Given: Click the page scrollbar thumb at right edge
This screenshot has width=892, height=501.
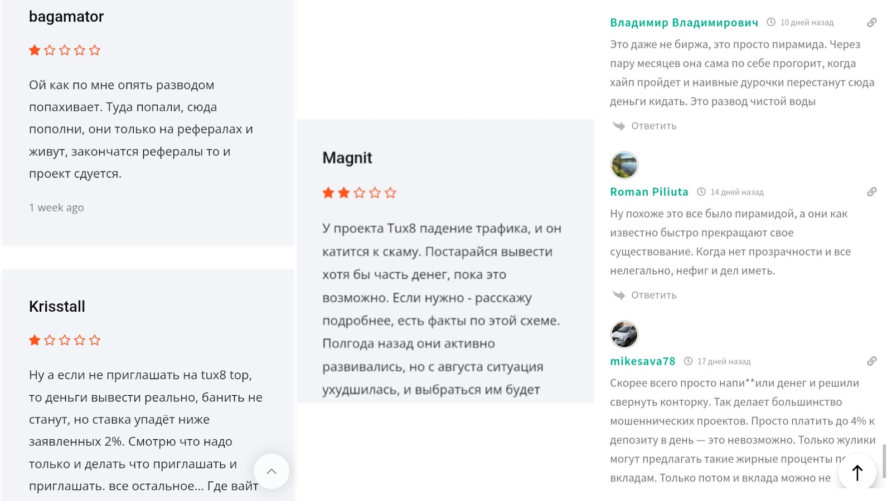Looking at the screenshot, I should tap(884, 461).
